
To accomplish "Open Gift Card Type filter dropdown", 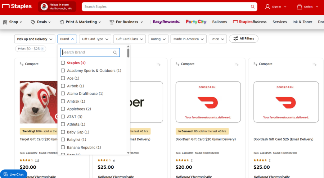I will 95,39.
